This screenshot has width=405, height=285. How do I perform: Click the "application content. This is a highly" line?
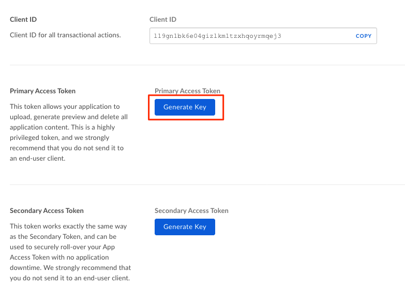63,127
